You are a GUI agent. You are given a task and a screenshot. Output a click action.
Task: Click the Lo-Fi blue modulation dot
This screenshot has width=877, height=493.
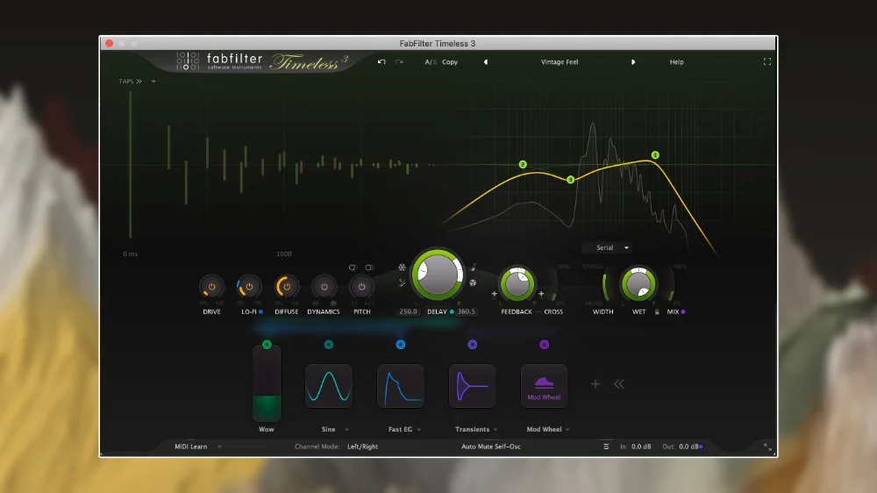click(261, 311)
